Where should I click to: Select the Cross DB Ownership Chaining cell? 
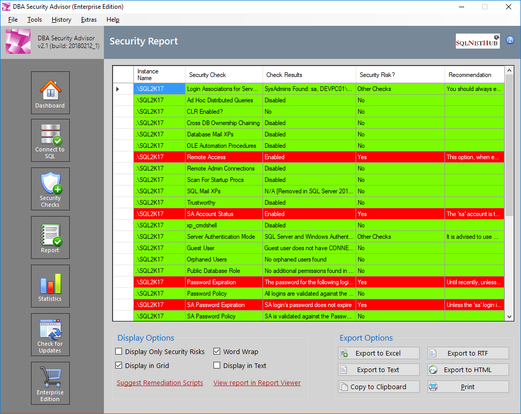pos(224,123)
